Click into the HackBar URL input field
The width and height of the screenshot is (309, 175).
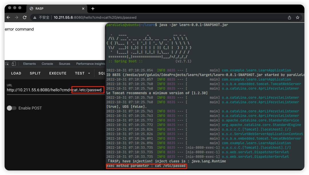(56, 90)
